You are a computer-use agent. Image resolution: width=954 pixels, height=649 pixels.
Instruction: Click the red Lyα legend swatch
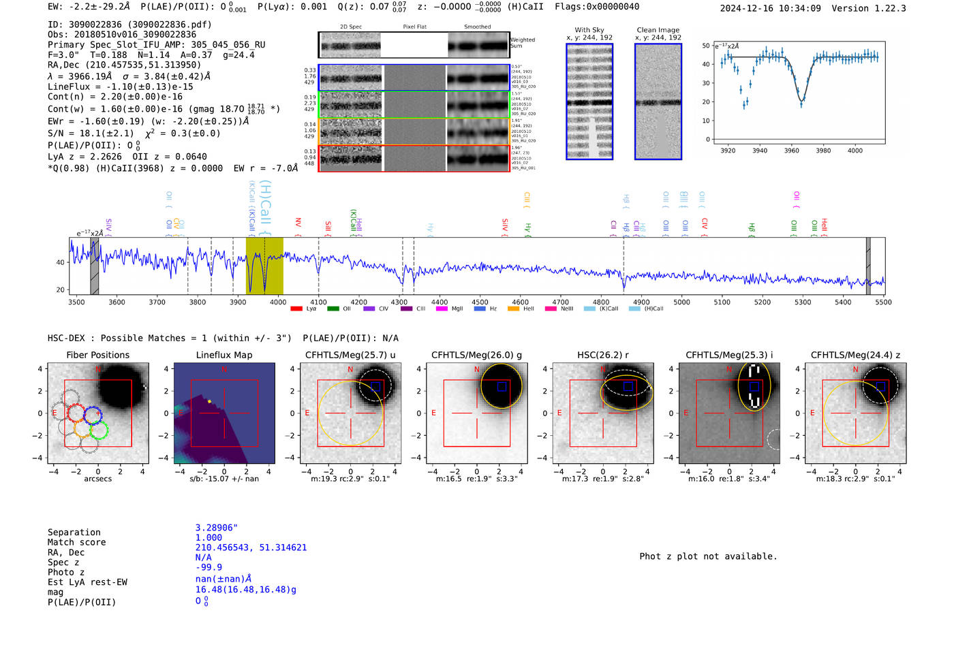(296, 309)
